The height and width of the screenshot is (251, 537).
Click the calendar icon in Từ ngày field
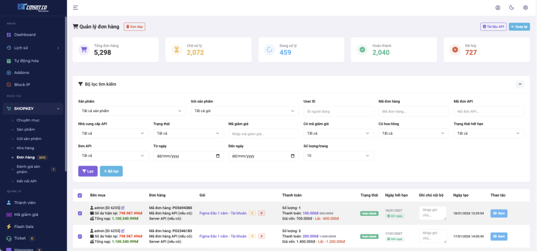tap(218, 156)
